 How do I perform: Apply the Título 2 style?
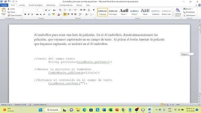[134, 12]
